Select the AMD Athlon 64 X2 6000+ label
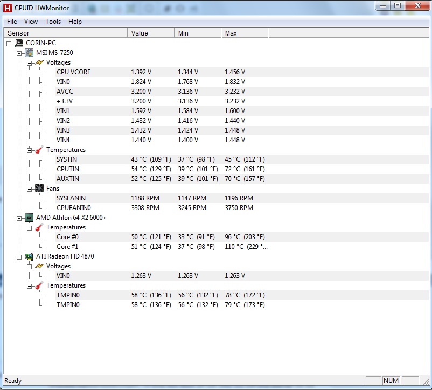The height and width of the screenshot is (390, 432). pos(71,218)
